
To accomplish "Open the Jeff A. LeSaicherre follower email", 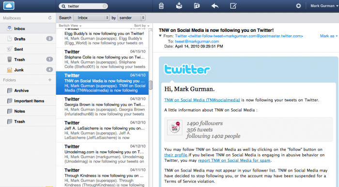I will tap(102, 130).
